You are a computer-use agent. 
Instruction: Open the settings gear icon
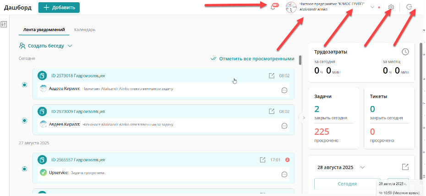[x=391, y=7]
